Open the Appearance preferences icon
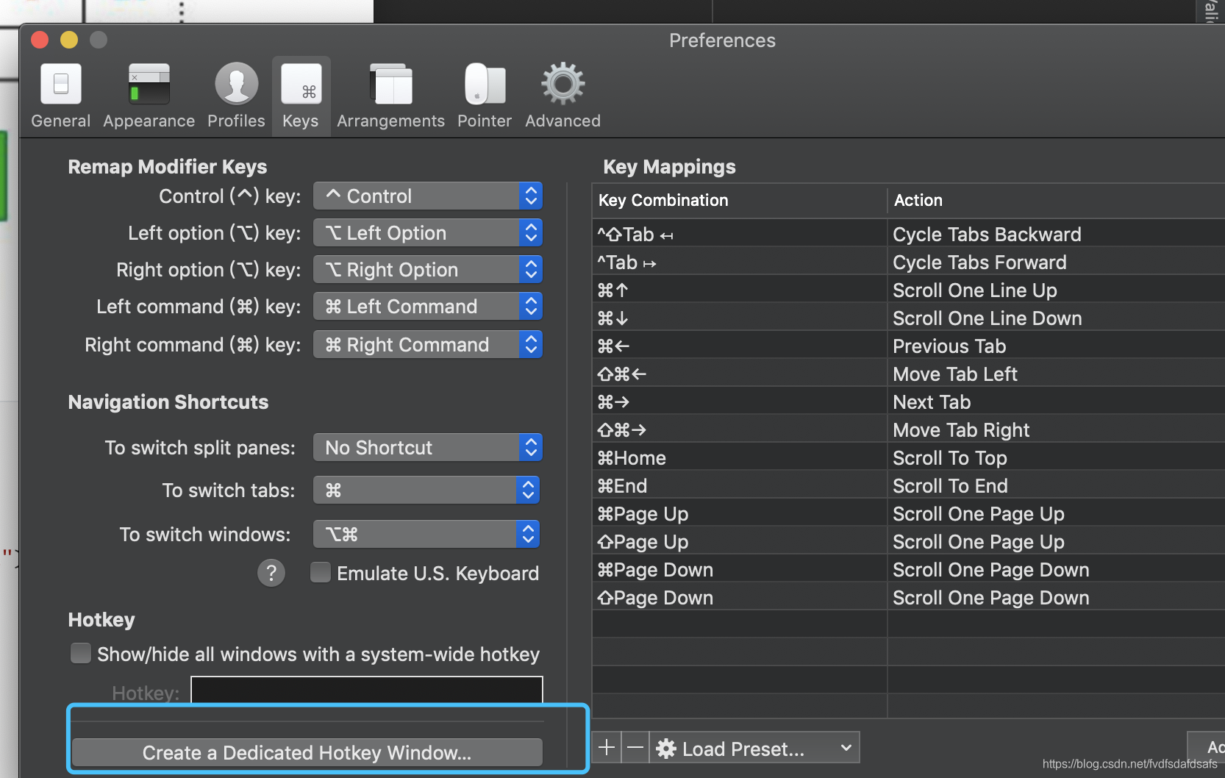 tap(149, 96)
